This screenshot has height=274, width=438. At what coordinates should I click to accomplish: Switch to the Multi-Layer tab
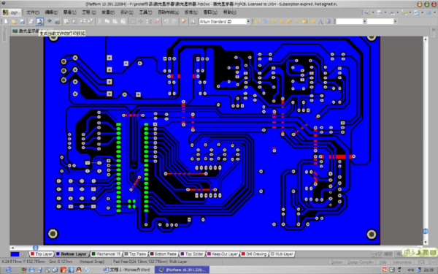(x=282, y=254)
